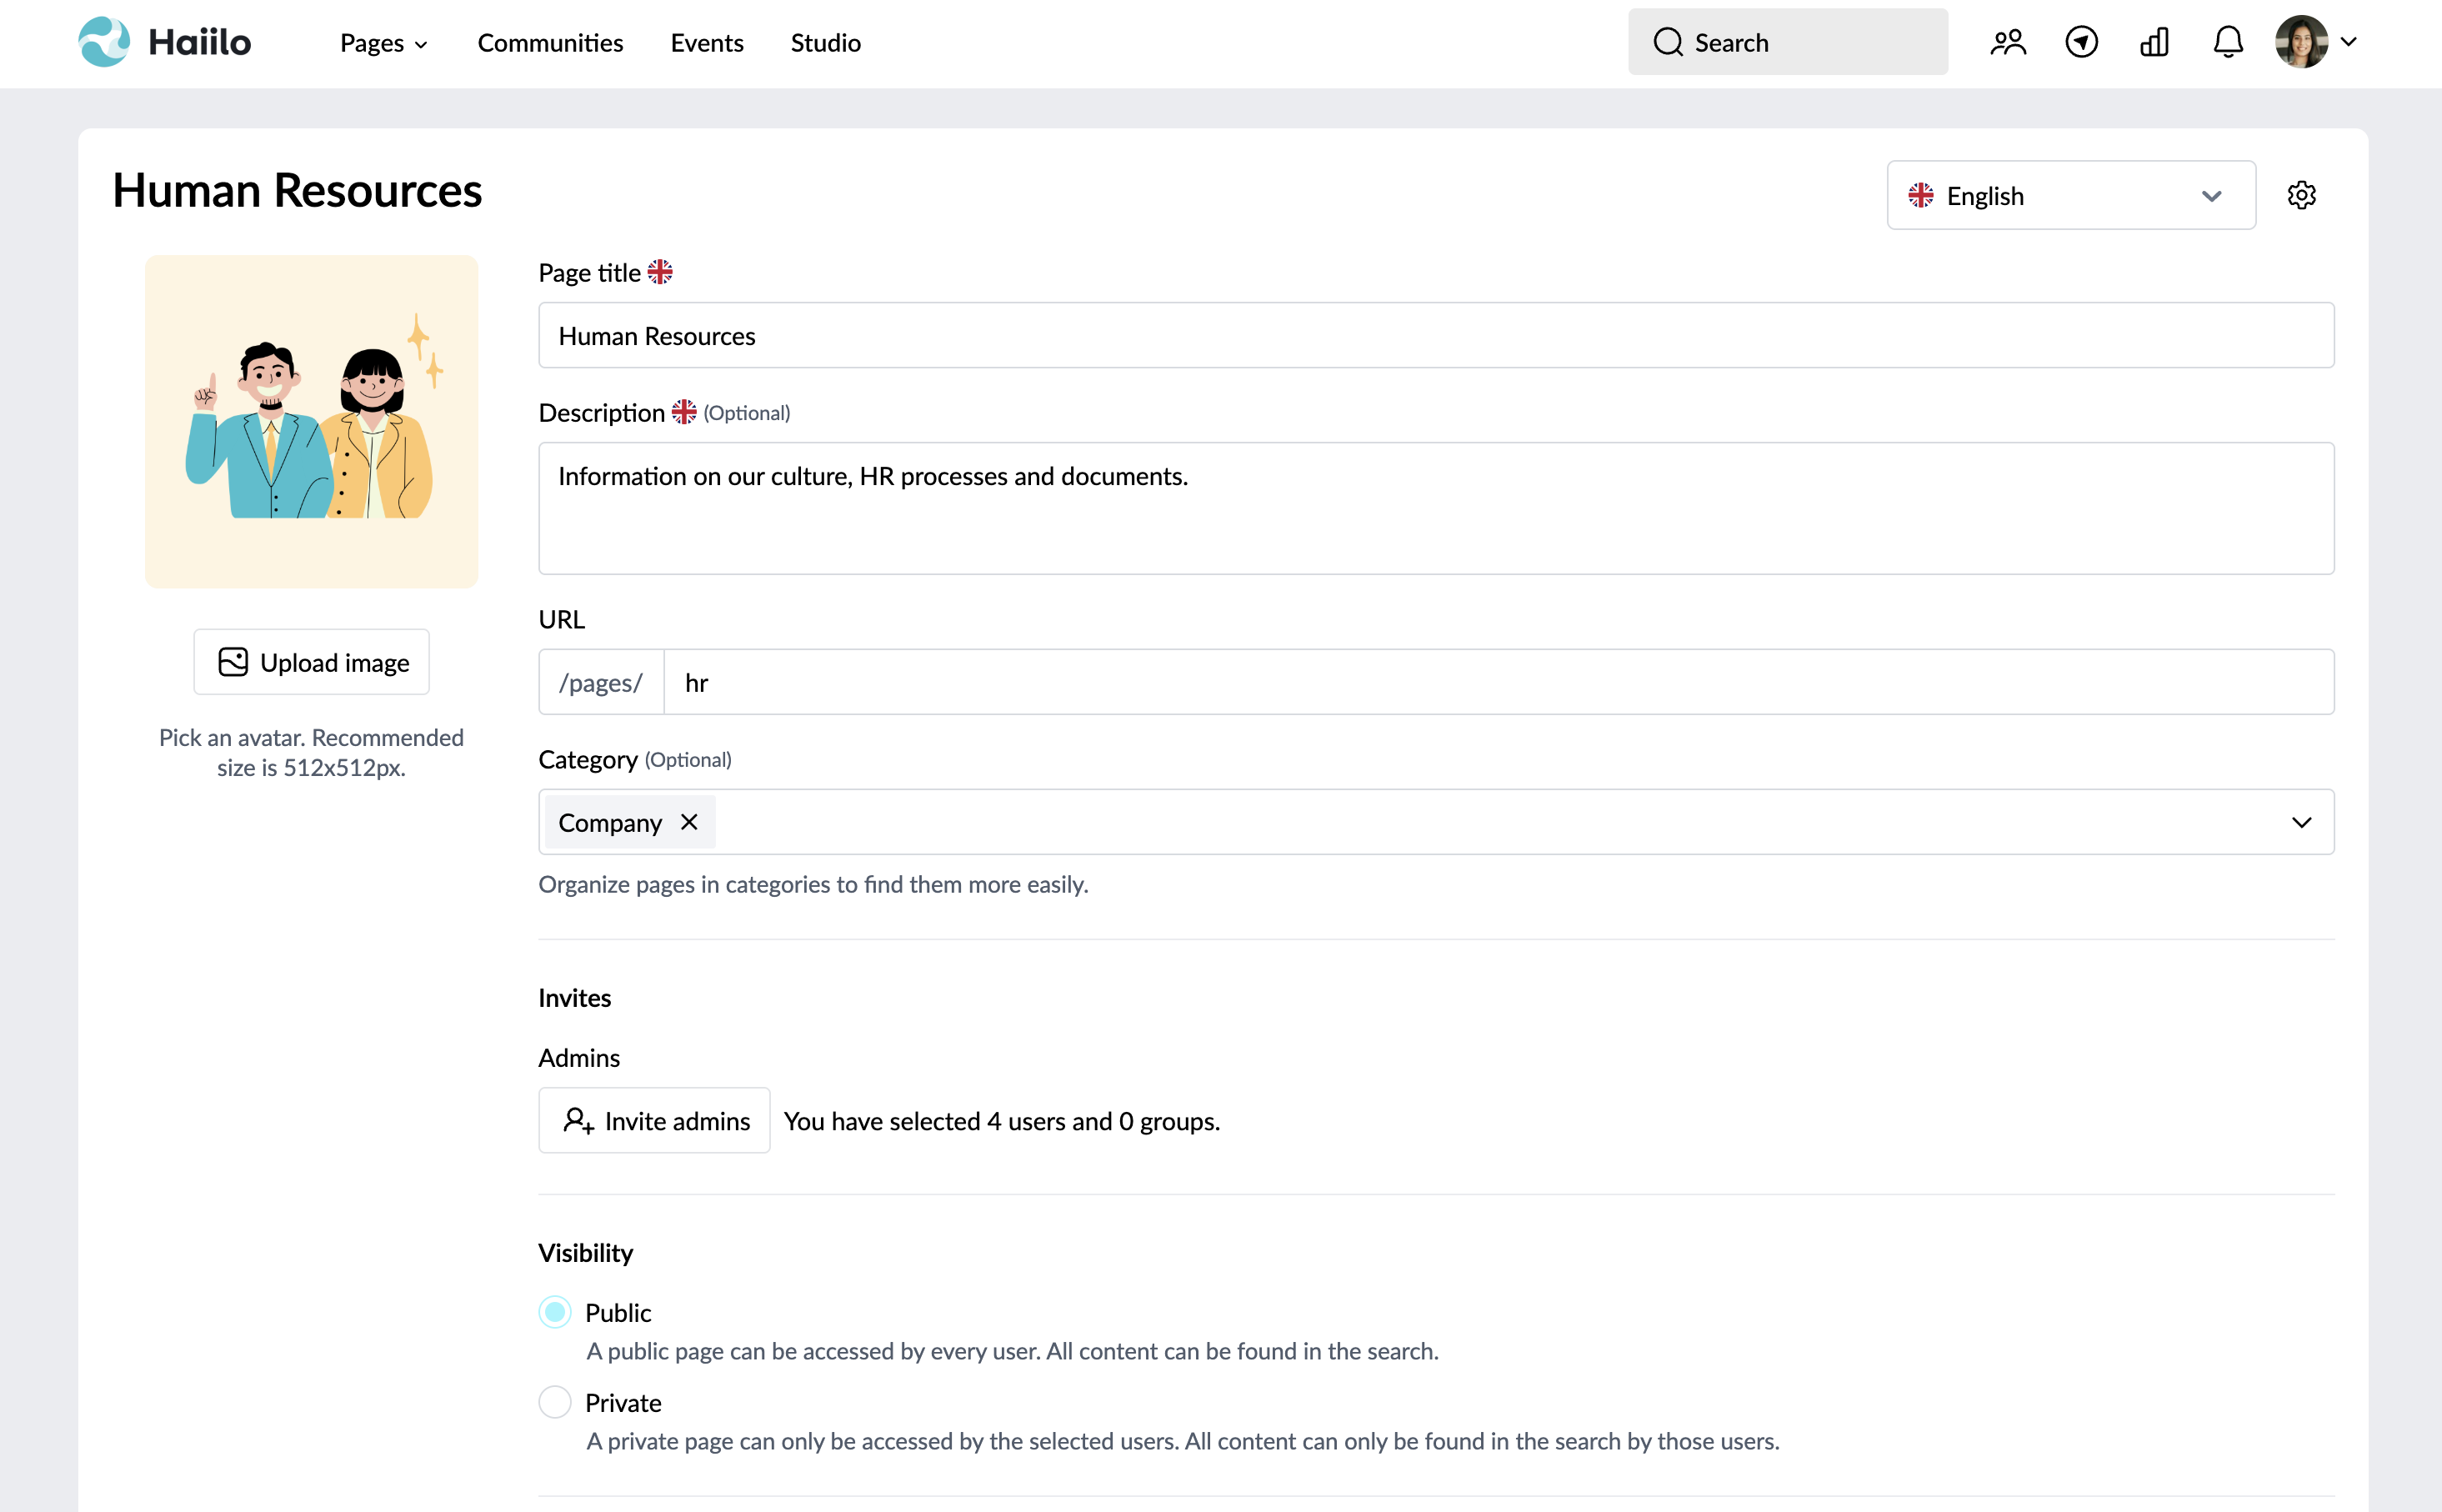Click the Search field
The image size is (2442, 1512).
point(1787,42)
